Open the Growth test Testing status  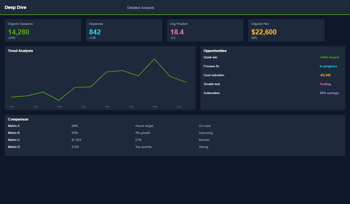[325, 84]
